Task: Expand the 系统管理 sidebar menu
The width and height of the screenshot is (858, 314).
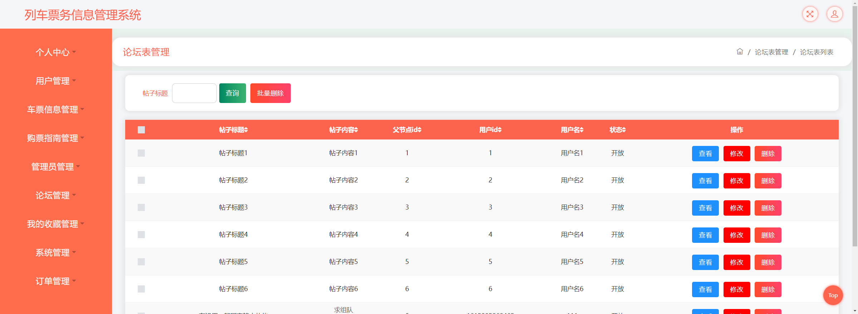Action: 56,252
